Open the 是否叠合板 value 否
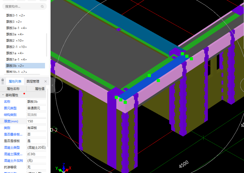 tap(36, 134)
